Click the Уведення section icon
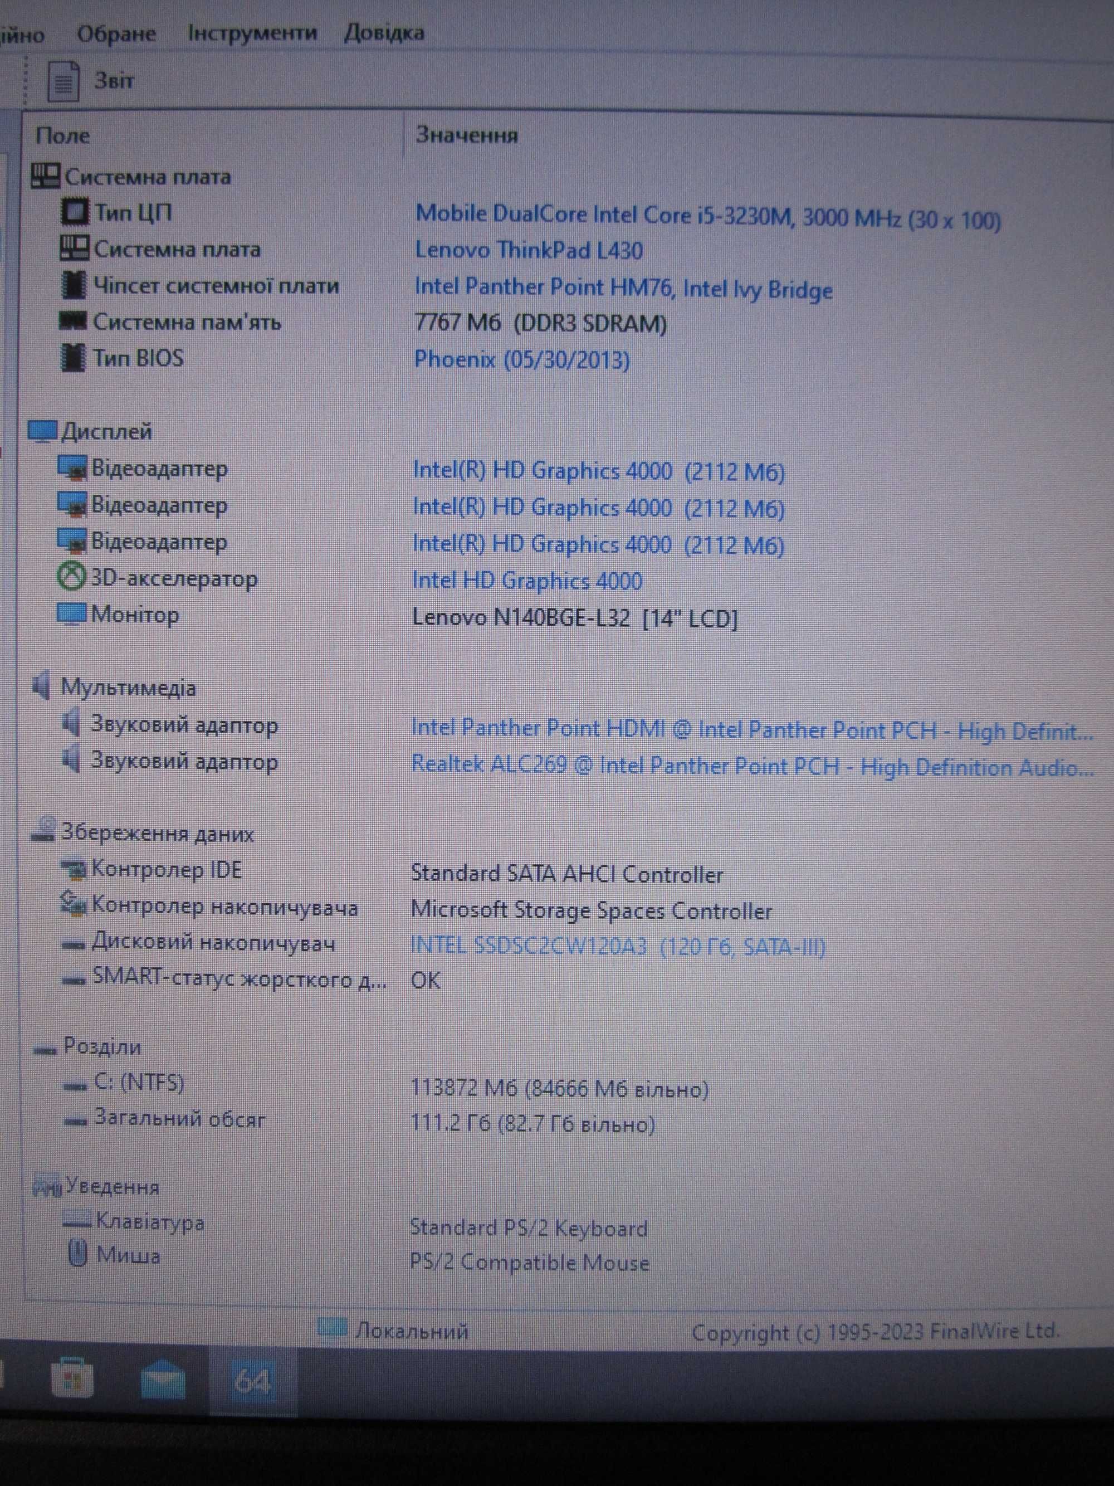 [x=47, y=1185]
